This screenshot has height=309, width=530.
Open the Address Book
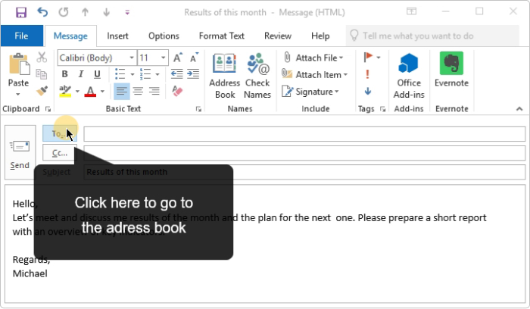[225, 76]
